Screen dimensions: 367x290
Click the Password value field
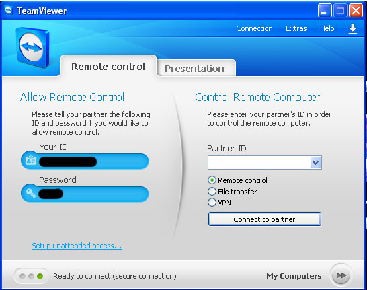[x=85, y=194]
